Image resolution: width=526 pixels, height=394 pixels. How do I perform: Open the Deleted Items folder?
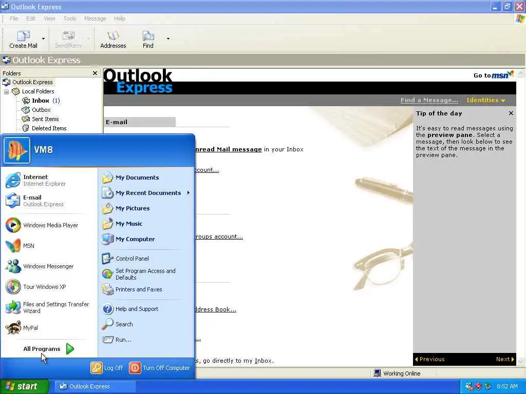click(x=49, y=128)
